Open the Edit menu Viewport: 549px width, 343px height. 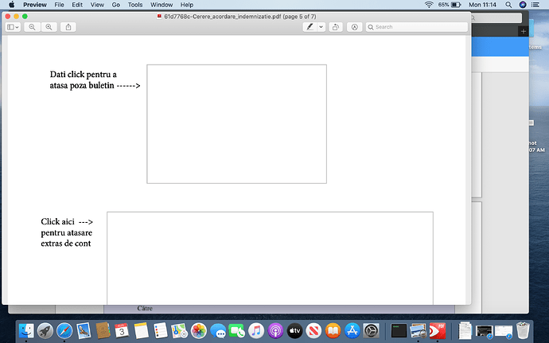[x=77, y=5]
